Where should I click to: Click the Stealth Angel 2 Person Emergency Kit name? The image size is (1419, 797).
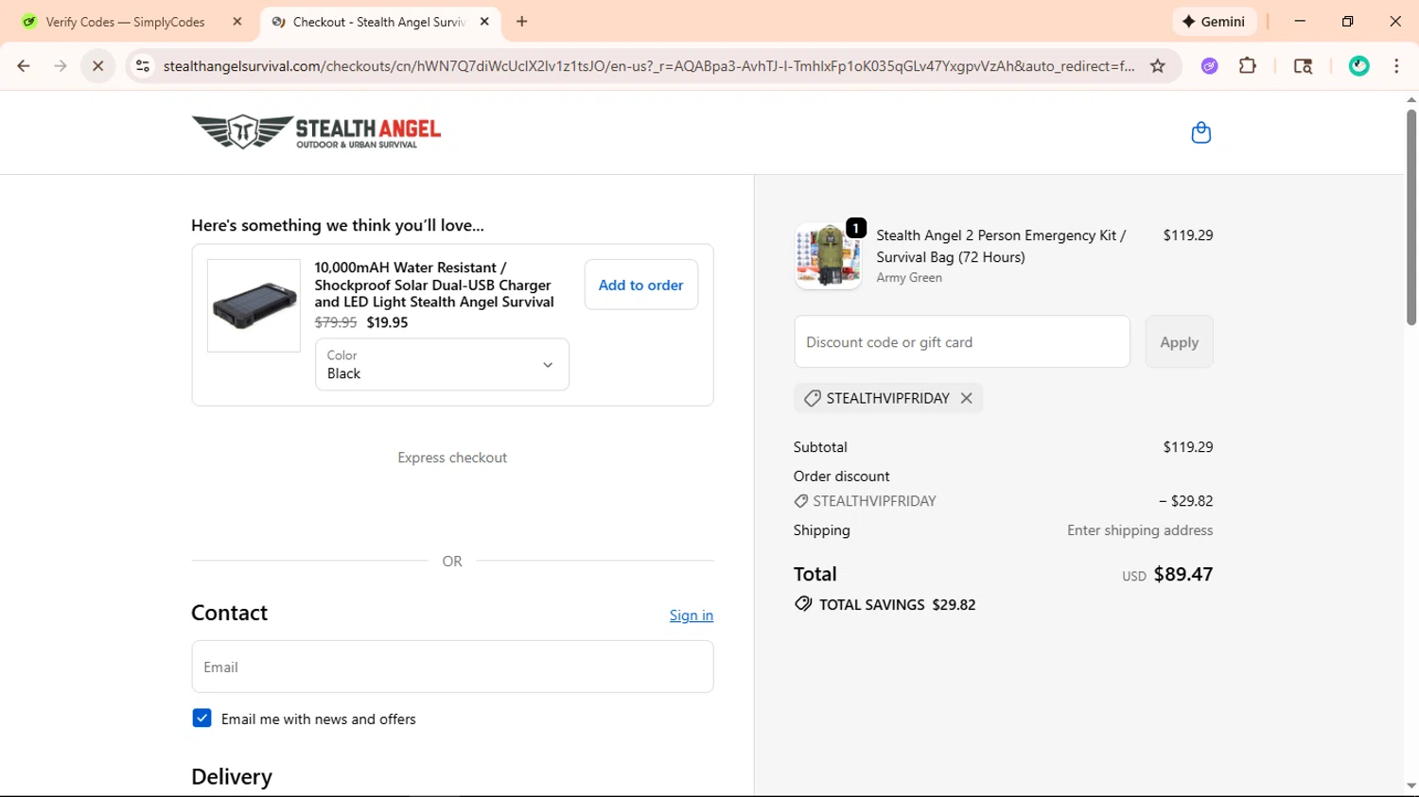point(1001,246)
